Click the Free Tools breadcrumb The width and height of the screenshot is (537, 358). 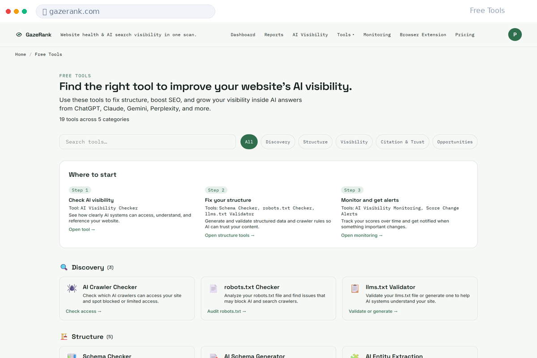tap(48, 54)
